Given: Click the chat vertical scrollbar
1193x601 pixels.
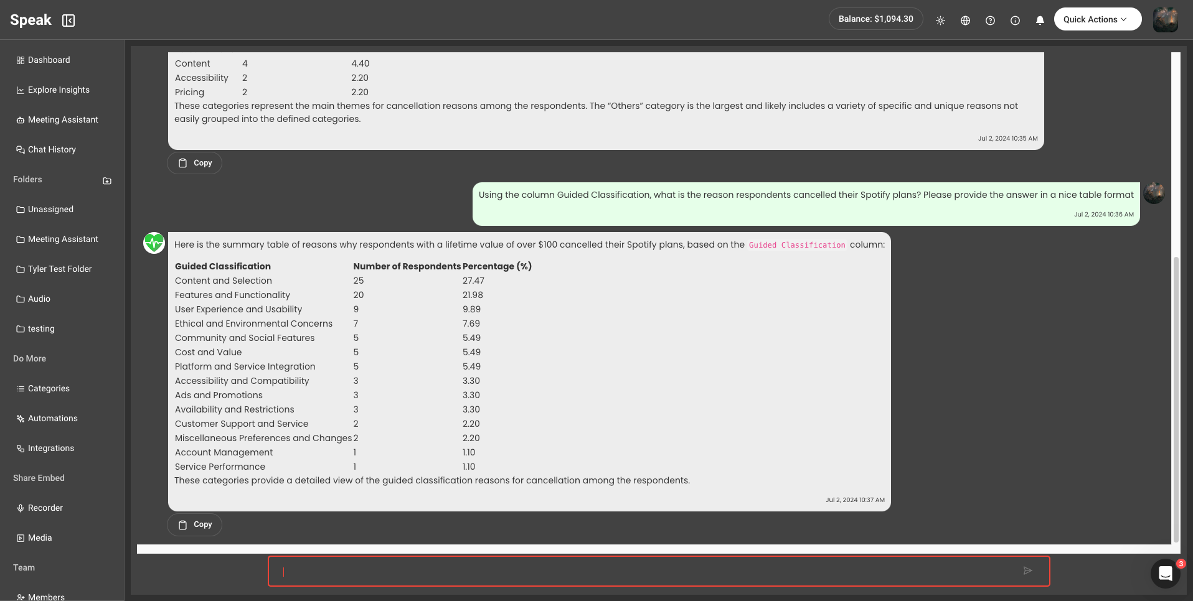Looking at the screenshot, I should point(1176,398).
